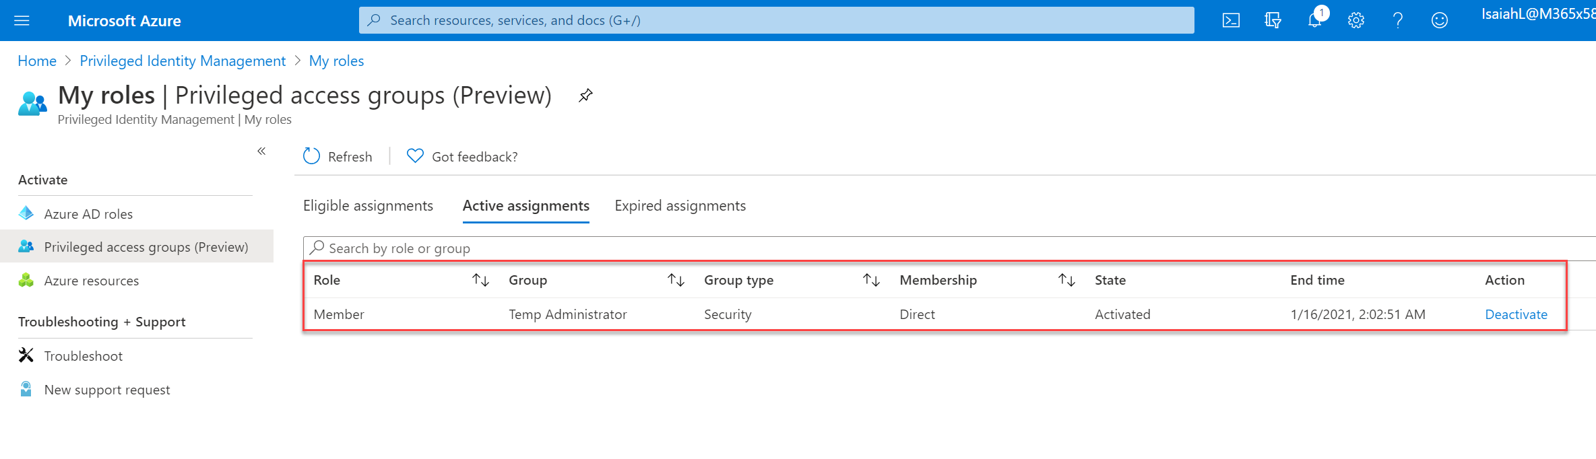The image size is (1596, 459).
Task: Click the State column header
Action: click(x=1110, y=280)
